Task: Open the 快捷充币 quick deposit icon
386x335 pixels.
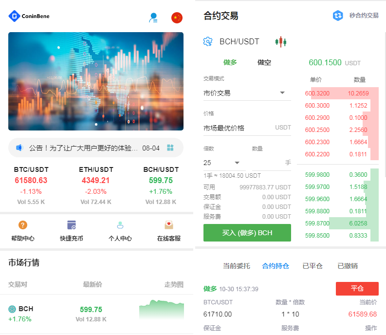Action: [x=72, y=225]
